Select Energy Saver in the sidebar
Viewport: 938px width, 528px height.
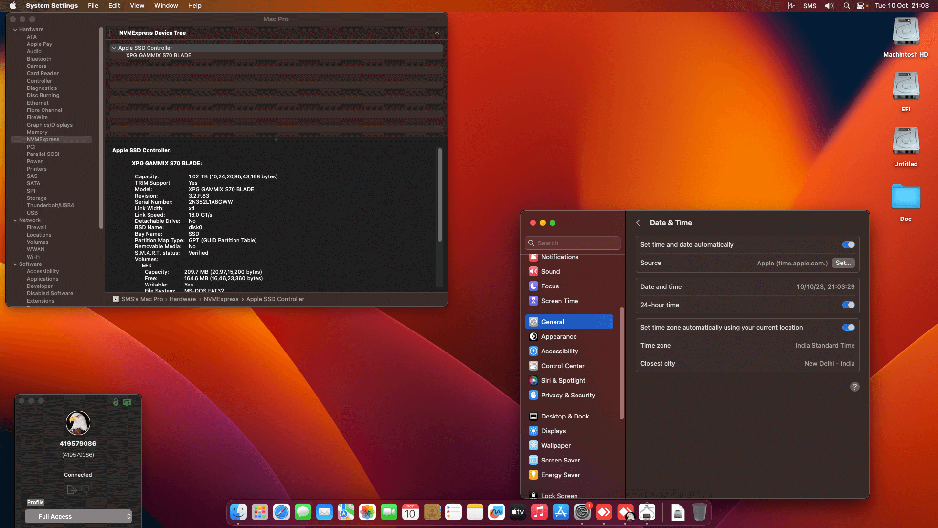tap(560, 475)
